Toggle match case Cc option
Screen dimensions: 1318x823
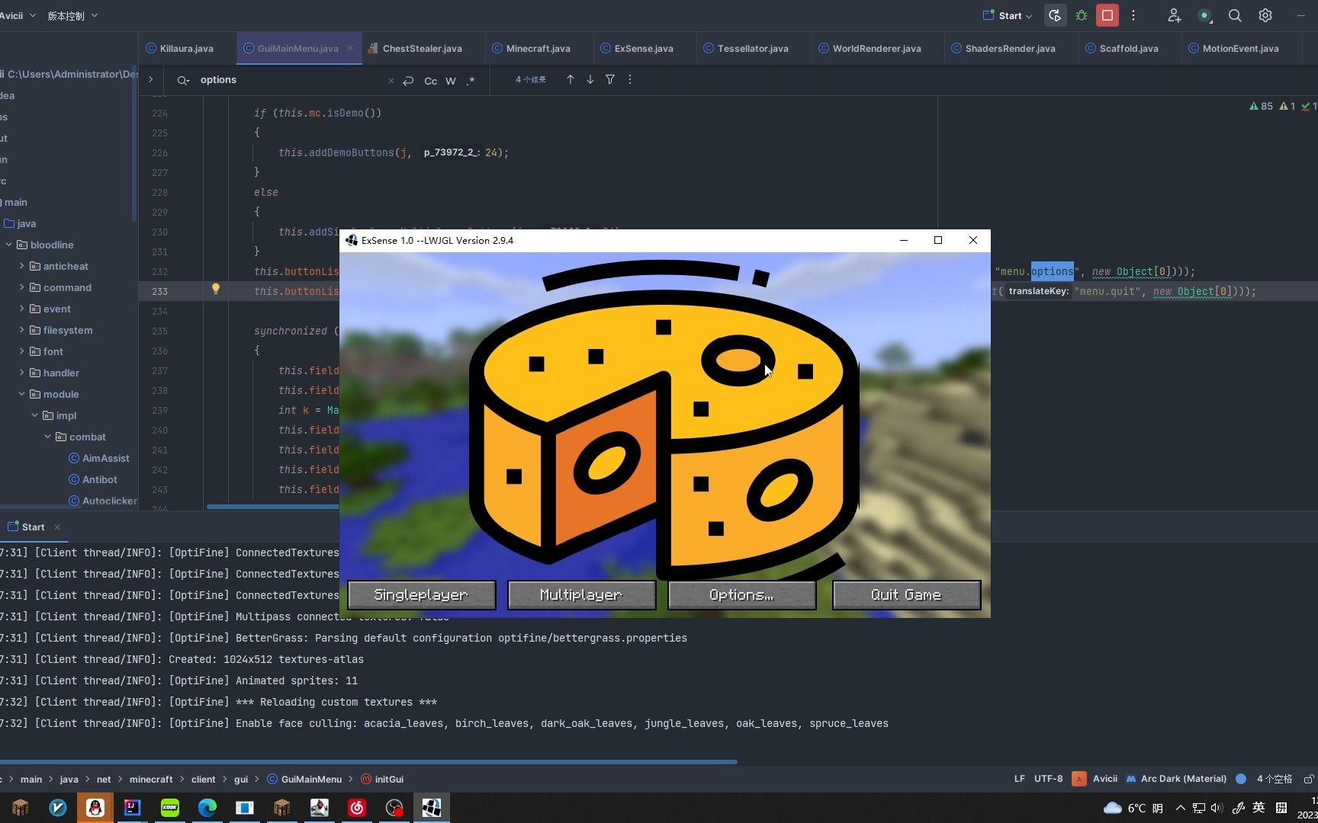(430, 80)
